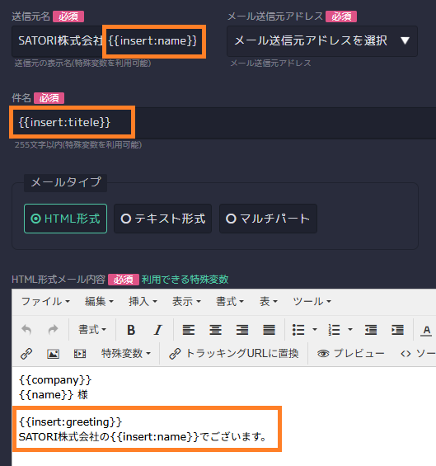Click SATORI株式会社の line in editor

point(143,436)
